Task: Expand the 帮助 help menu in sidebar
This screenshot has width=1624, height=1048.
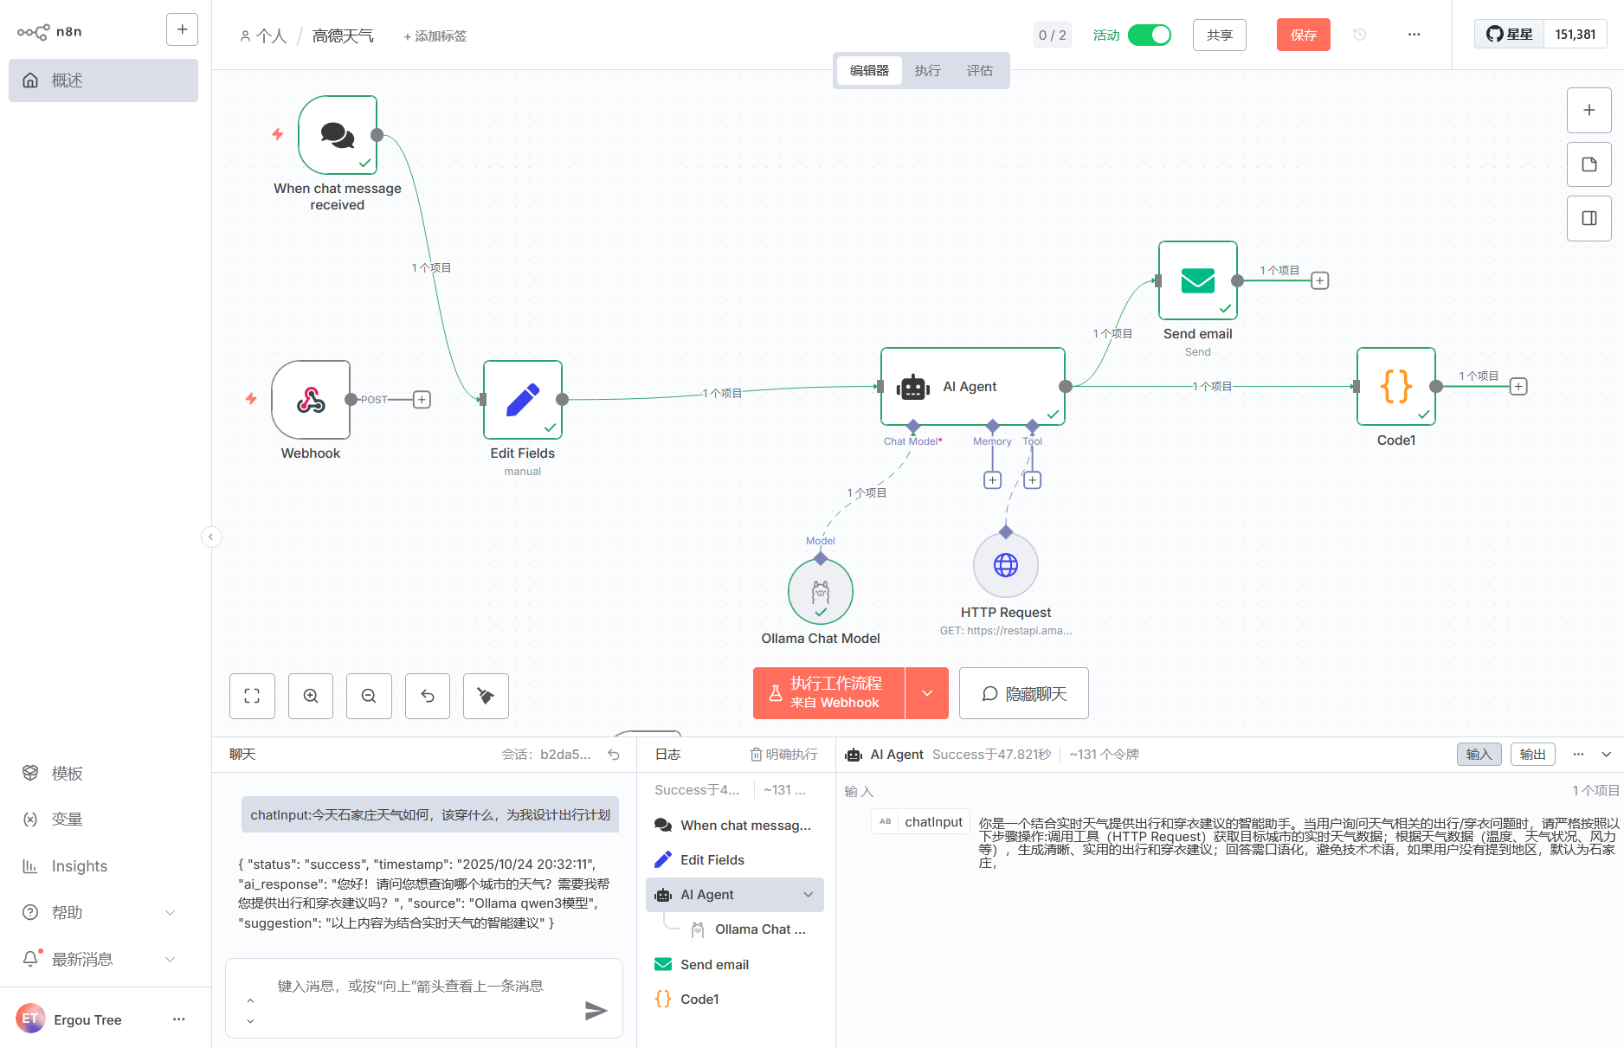Action: point(170,912)
